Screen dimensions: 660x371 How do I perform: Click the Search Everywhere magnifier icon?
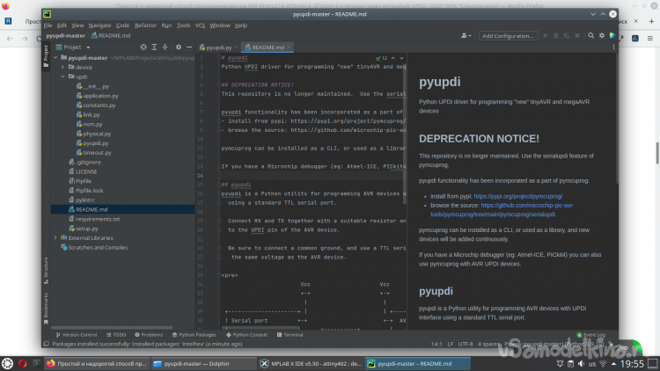590,36
